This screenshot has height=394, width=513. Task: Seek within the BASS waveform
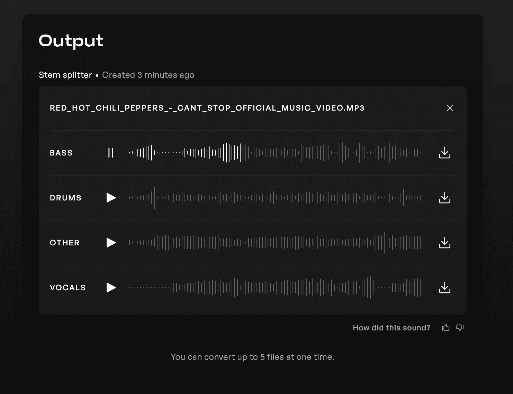point(276,153)
